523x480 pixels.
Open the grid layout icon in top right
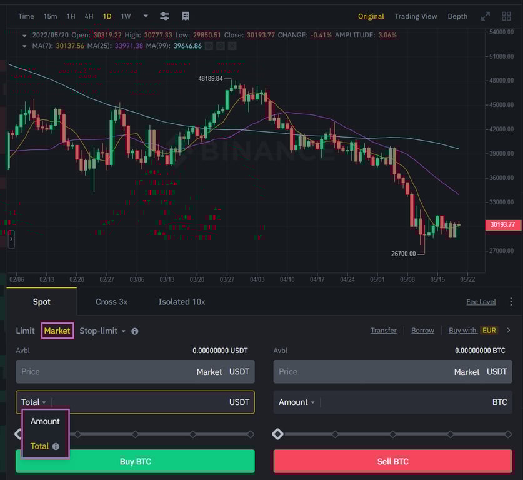click(x=506, y=16)
